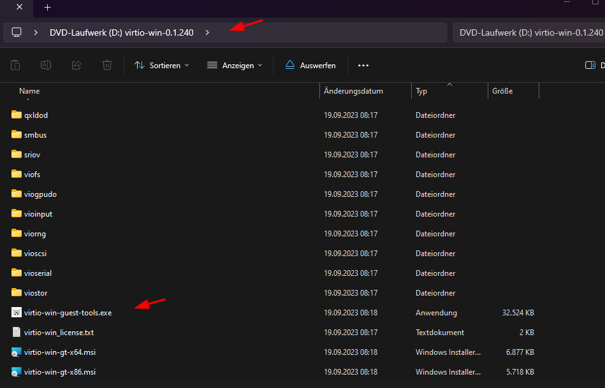Select the sriov folder icon
Screen dimensions: 605x388
coord(16,154)
